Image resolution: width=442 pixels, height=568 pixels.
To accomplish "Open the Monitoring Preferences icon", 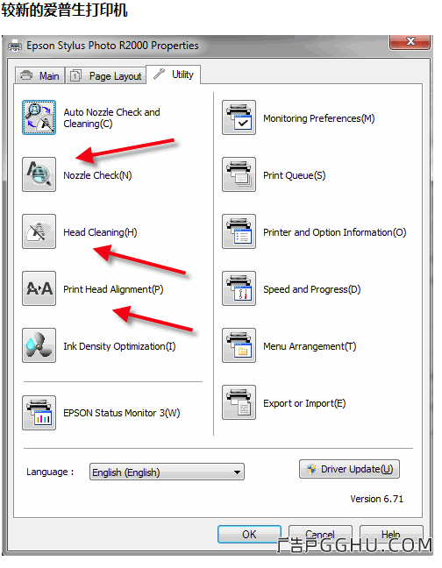I will click(239, 117).
